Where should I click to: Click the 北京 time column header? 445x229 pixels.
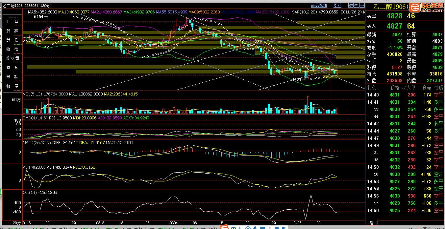372,88
